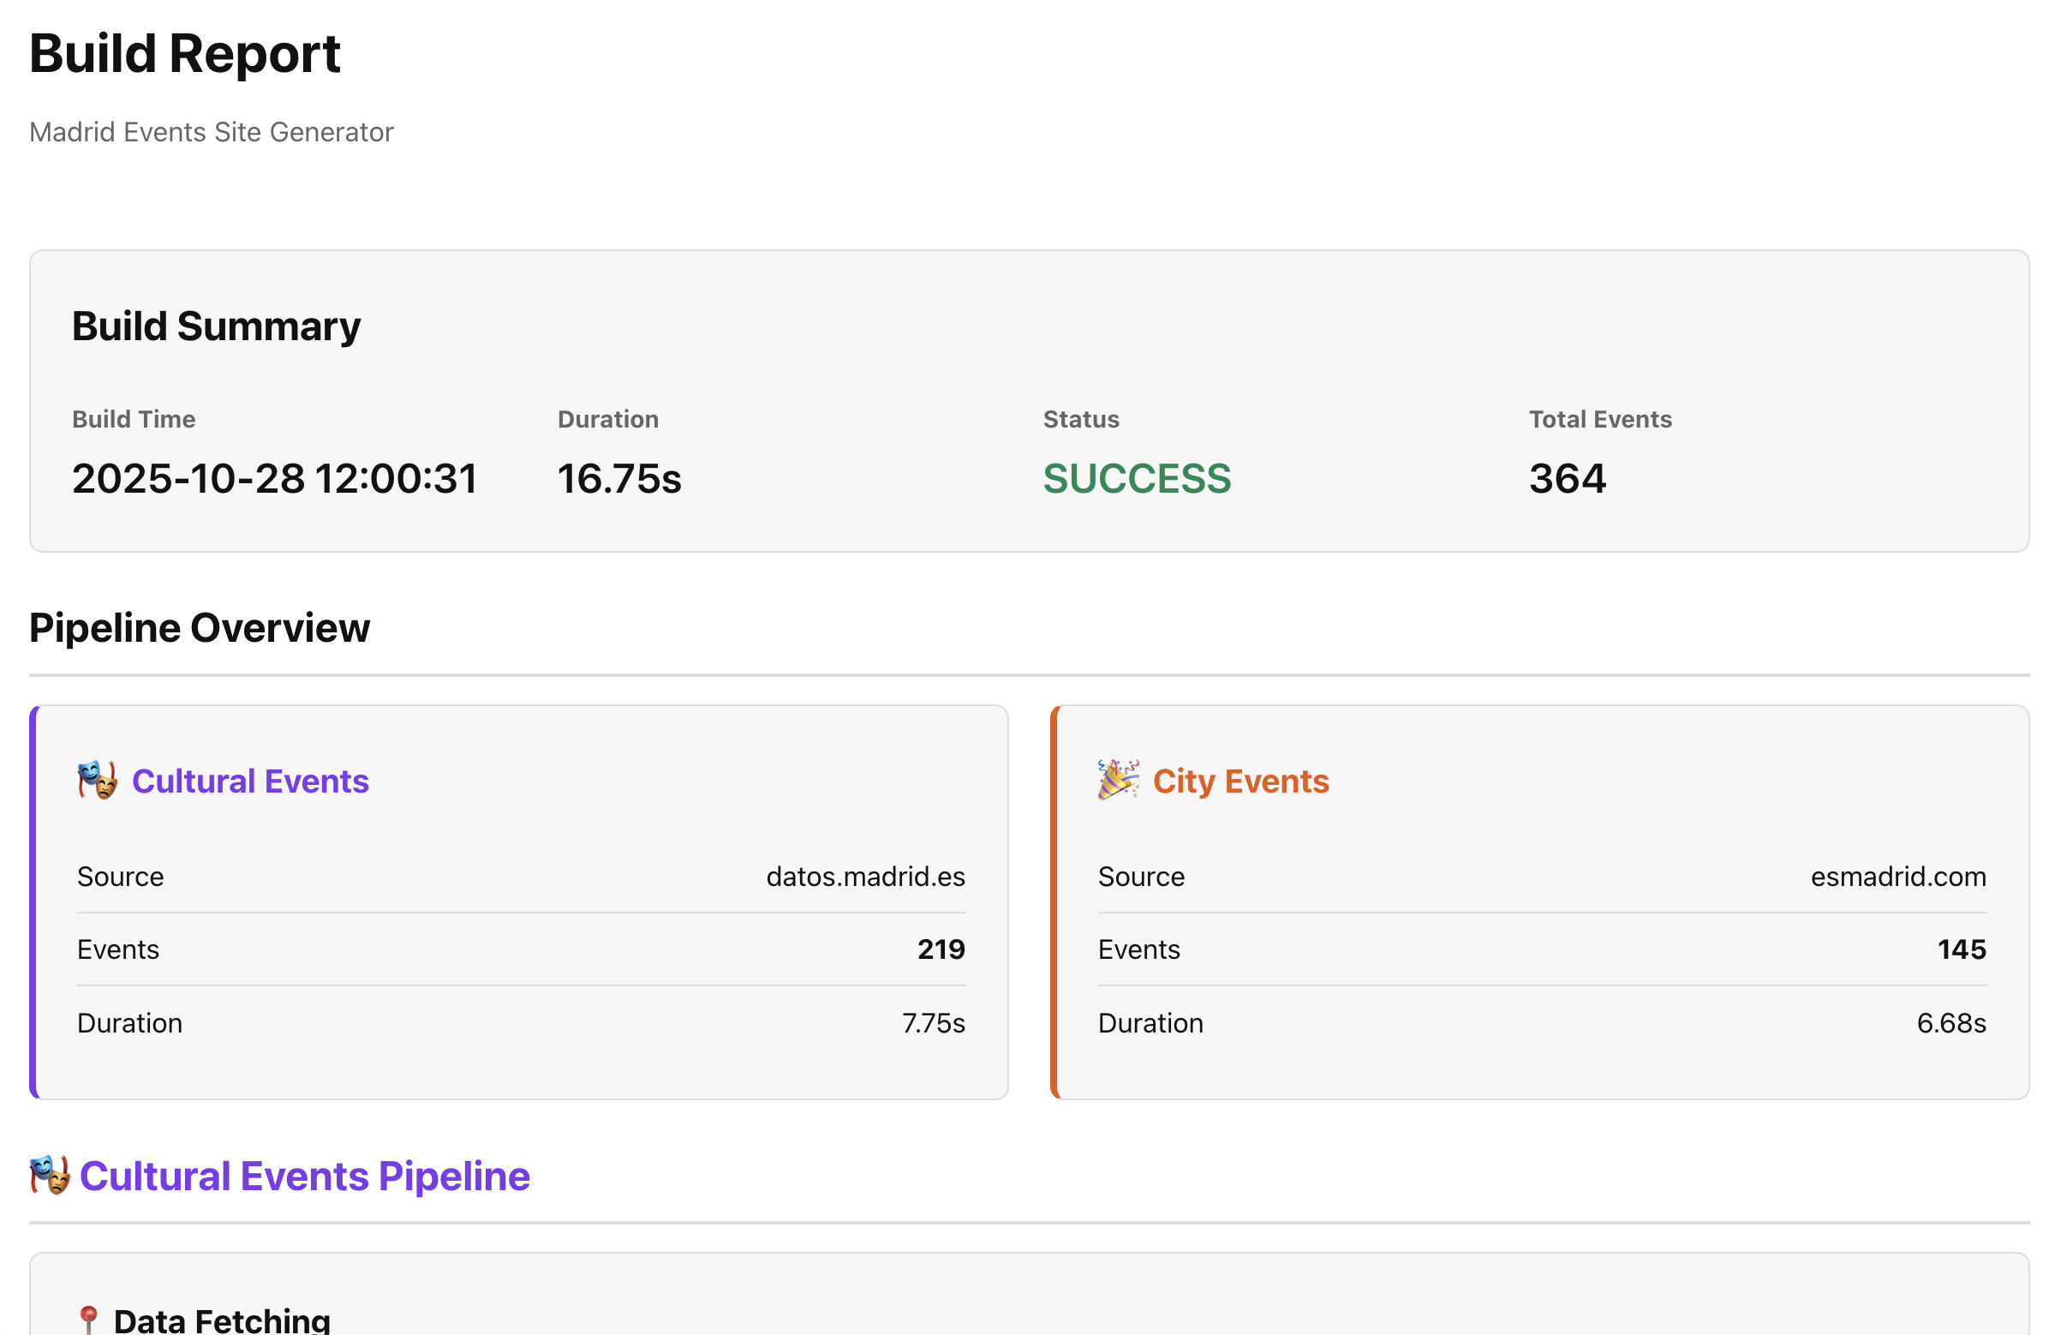This screenshot has width=2061, height=1335.
Task: Click the build timestamp 2025-10-28 12:00:31
Action: click(x=273, y=478)
